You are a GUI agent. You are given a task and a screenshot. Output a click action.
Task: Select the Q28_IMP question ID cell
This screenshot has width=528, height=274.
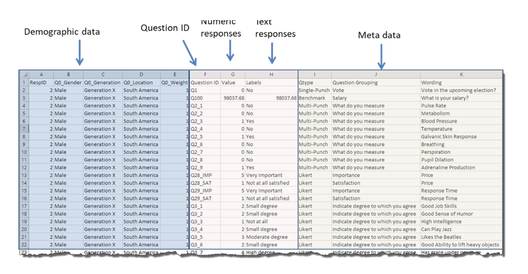pyautogui.click(x=205, y=175)
